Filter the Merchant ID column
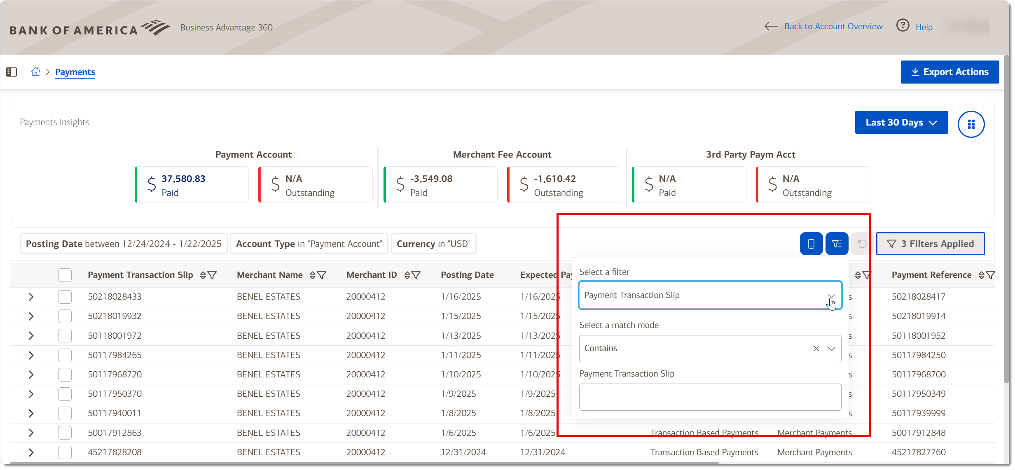 (416, 275)
